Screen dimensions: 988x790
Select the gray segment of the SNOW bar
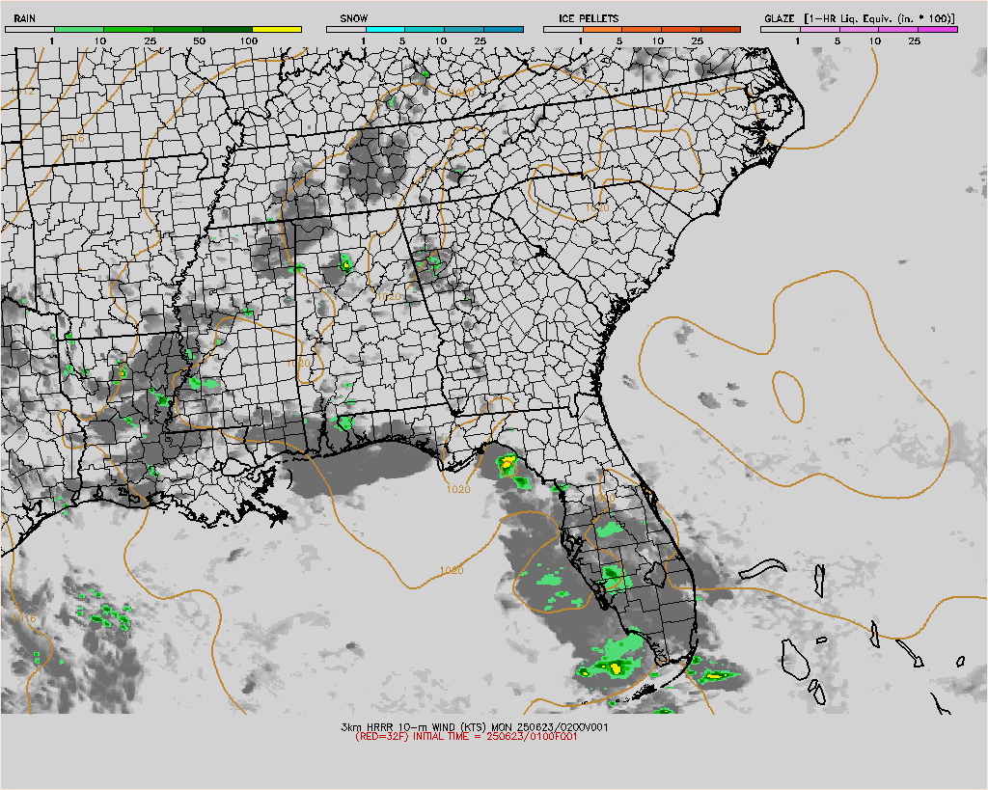click(x=346, y=29)
